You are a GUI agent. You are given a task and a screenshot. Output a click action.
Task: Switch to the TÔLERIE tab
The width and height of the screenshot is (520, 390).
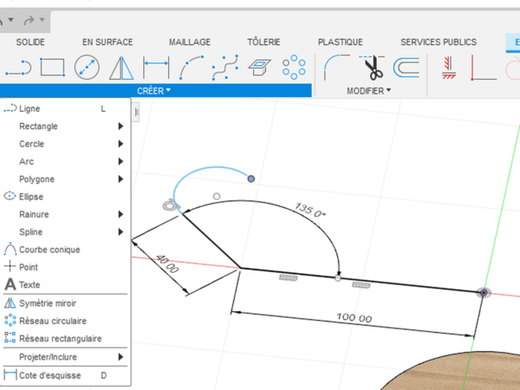263,42
